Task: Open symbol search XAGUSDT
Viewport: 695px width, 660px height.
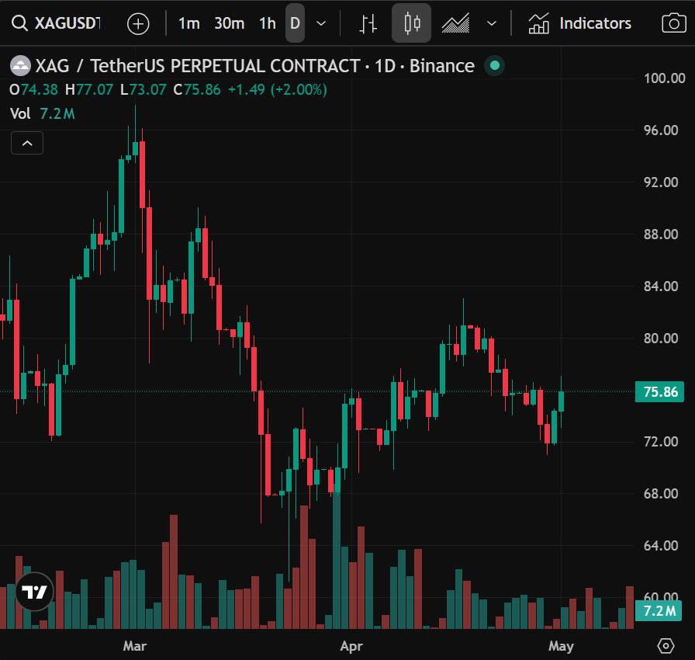Action: click(x=57, y=23)
